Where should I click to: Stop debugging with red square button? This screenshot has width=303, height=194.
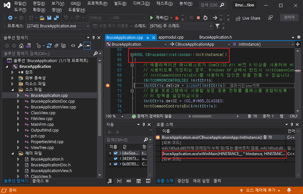(x=198, y=18)
